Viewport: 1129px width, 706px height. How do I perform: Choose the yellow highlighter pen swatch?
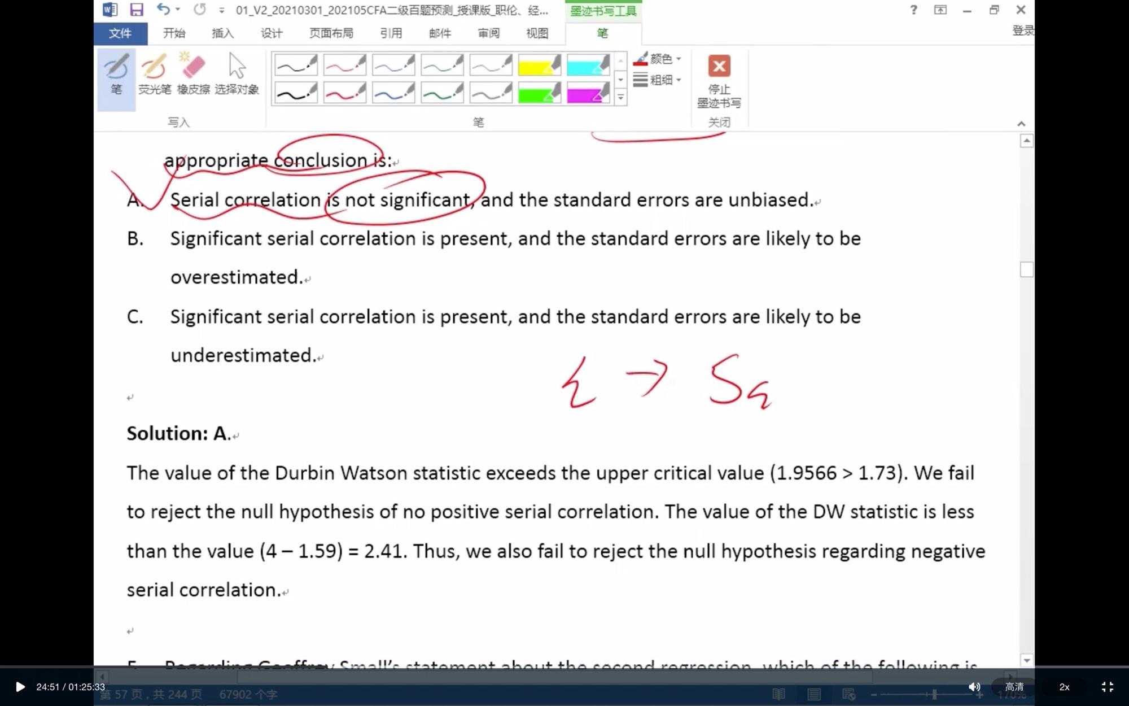pos(539,66)
